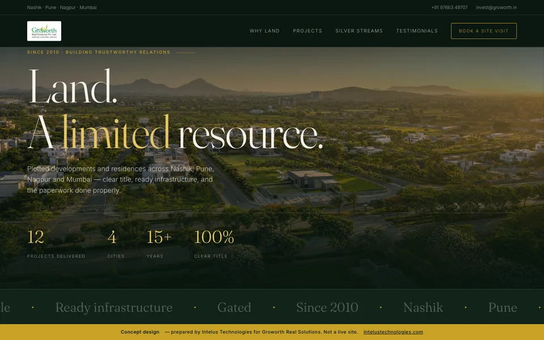
Task: Click the Book a Site Visit button
Action: coord(483,31)
